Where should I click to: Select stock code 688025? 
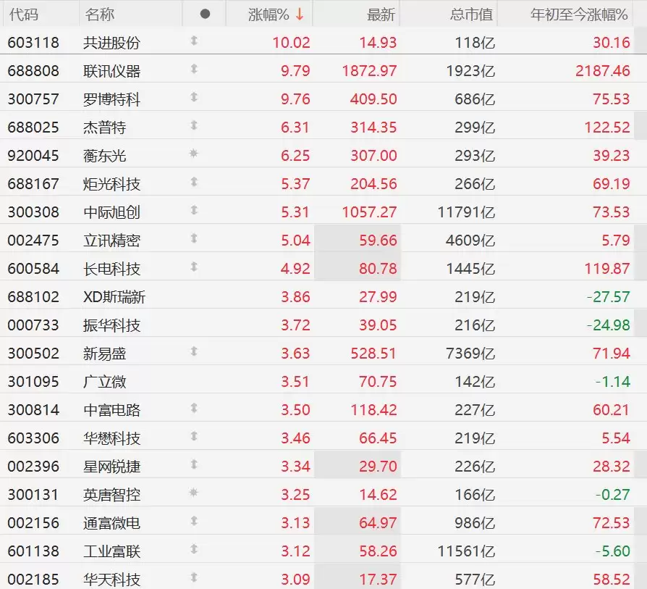[33, 128]
